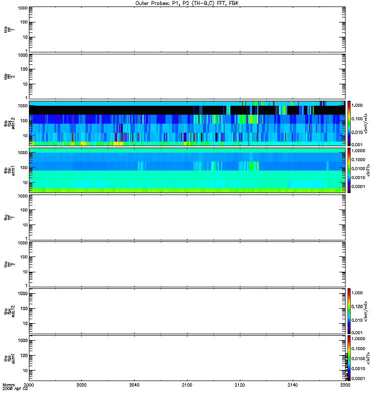Click the empty thc fff 2 plot panel
This screenshot has height=399, width=374.
click(187, 264)
